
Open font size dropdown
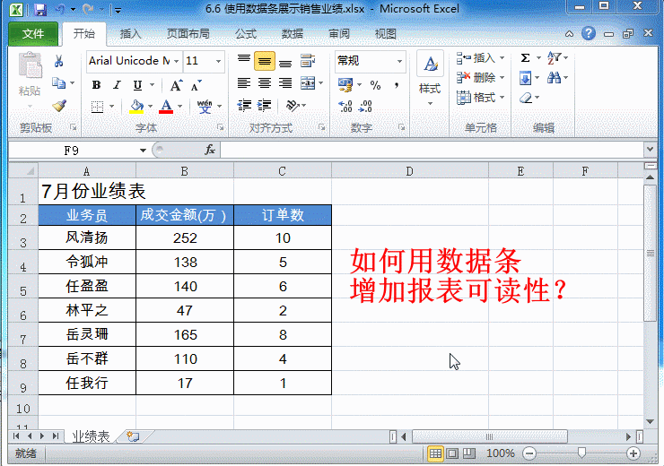tap(218, 61)
